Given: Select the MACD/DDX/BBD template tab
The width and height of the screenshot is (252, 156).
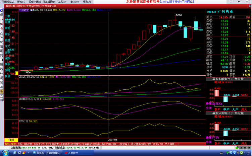Looking at the screenshot, I should pos(109,144).
